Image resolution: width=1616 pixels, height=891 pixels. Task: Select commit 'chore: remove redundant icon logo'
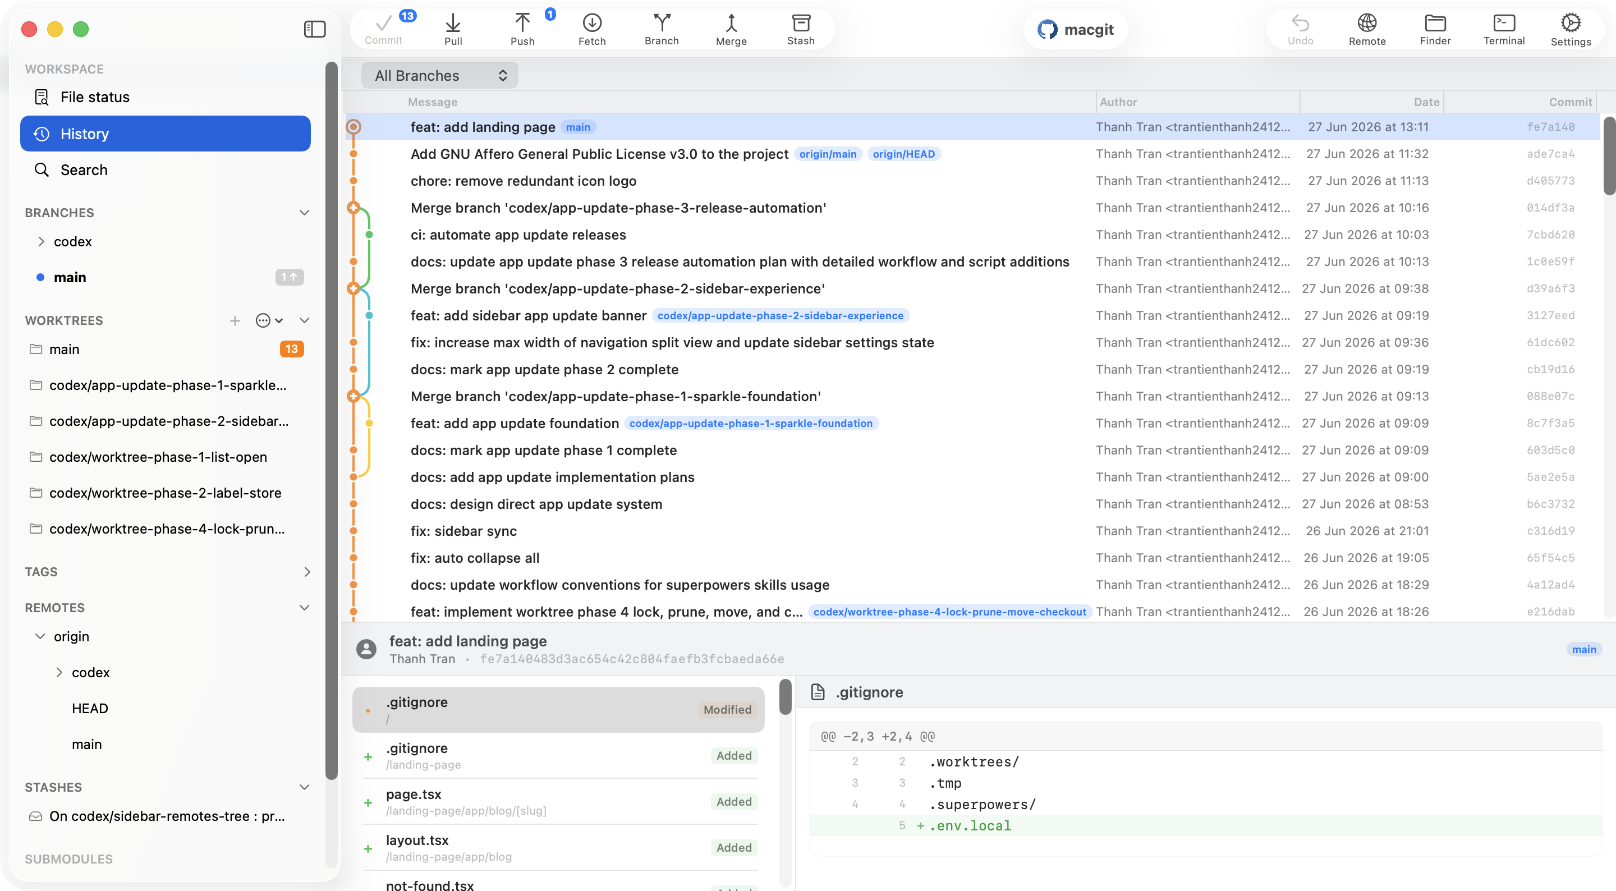(x=971, y=181)
